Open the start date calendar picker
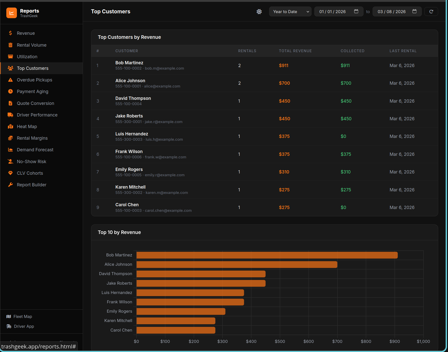The image size is (448, 352). click(356, 11)
